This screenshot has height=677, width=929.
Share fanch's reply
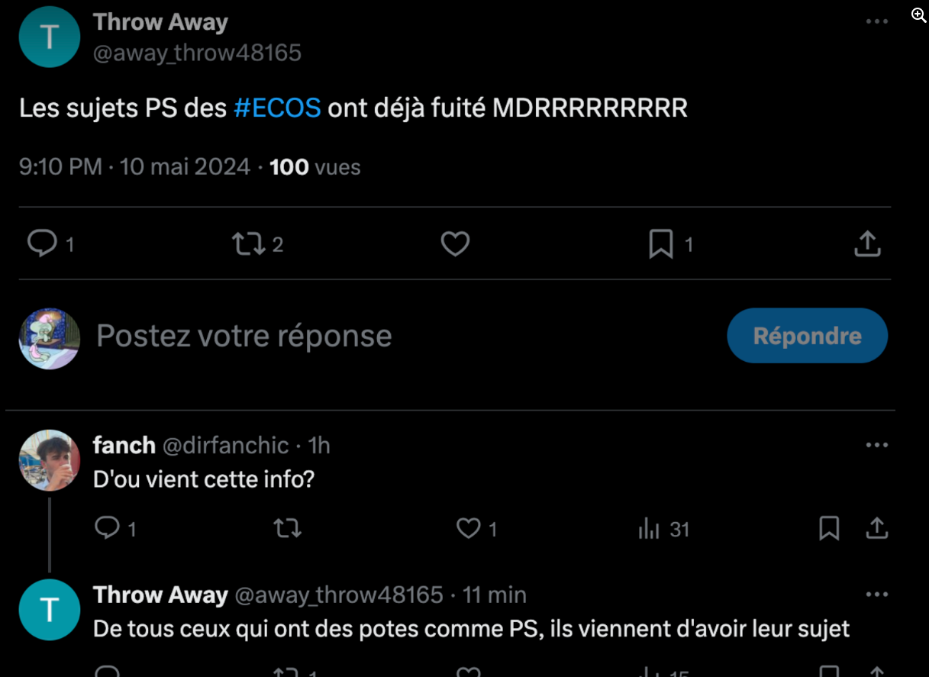(877, 528)
